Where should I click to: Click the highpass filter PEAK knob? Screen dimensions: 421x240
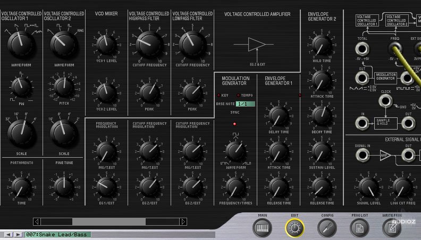tap(149, 93)
